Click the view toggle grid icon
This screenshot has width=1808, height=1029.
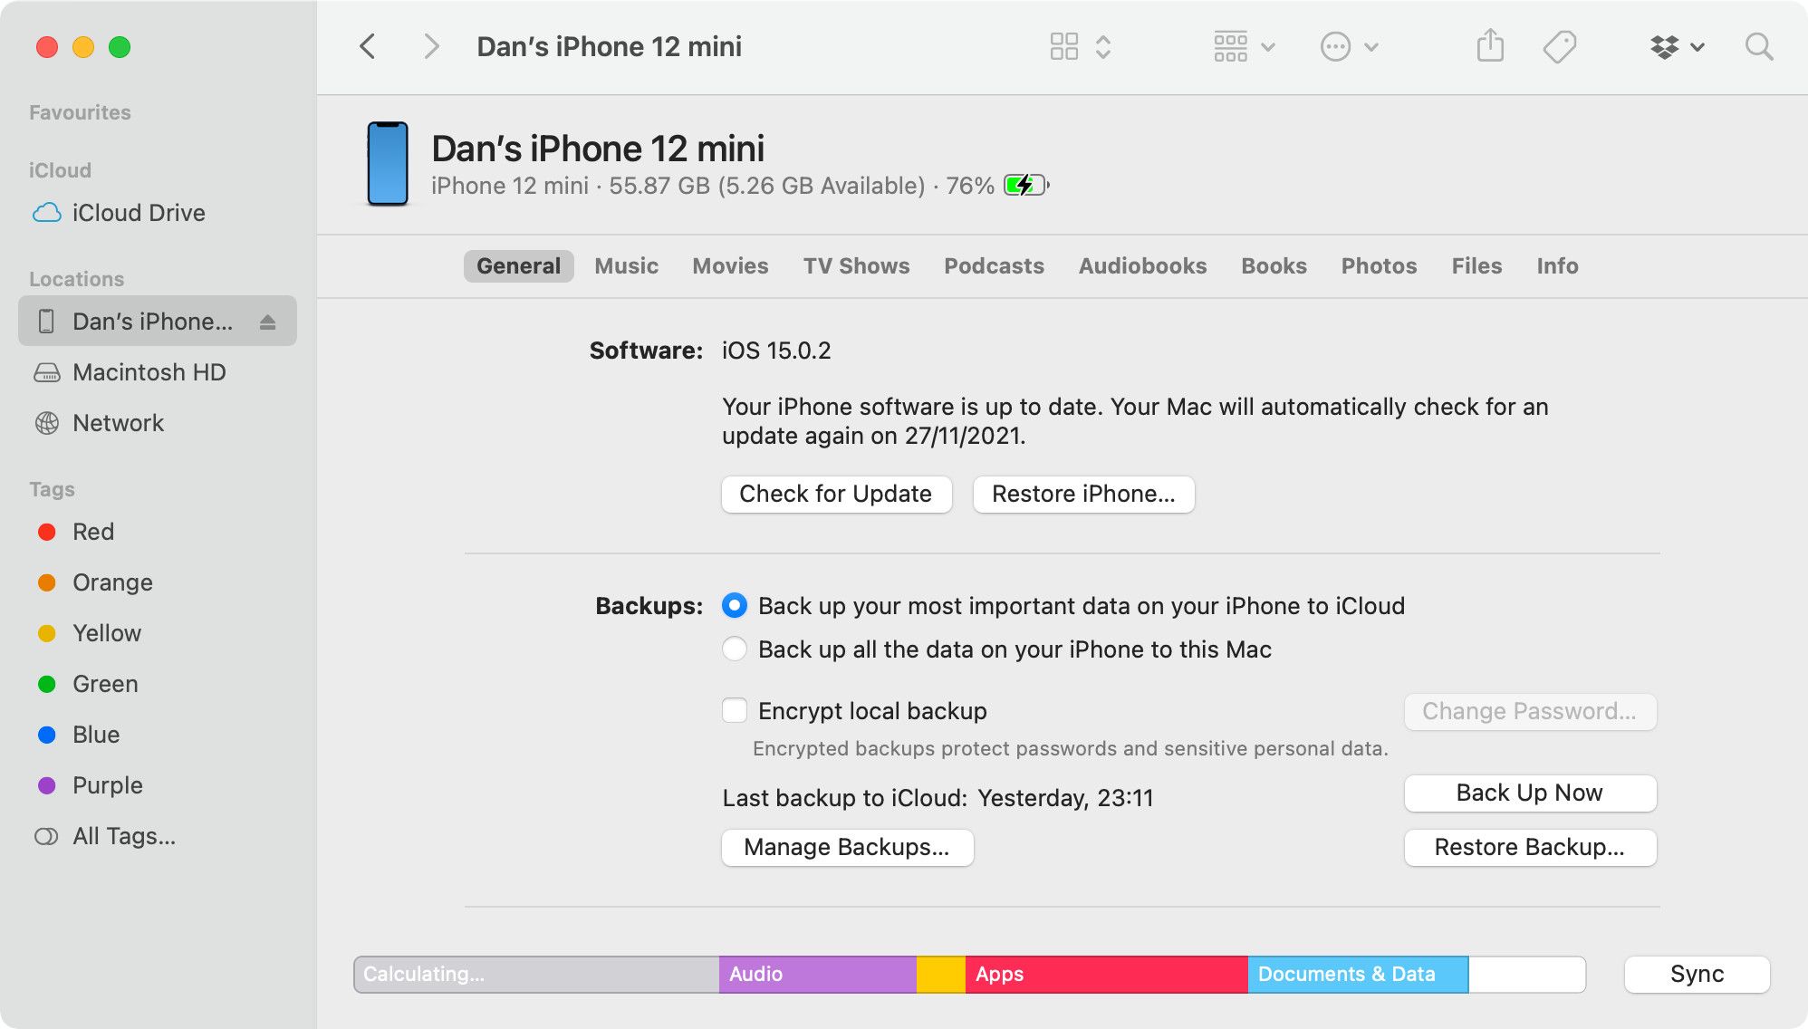pos(1062,47)
